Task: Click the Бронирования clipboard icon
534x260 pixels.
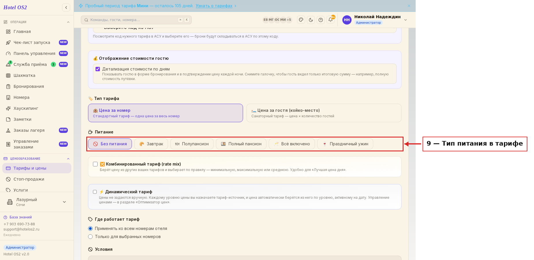Action: pos(8,86)
